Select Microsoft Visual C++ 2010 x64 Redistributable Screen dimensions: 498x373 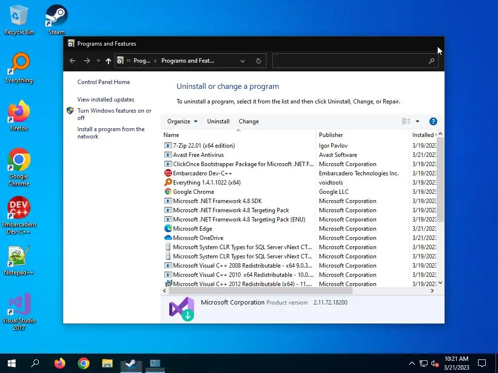[x=300, y=275]
